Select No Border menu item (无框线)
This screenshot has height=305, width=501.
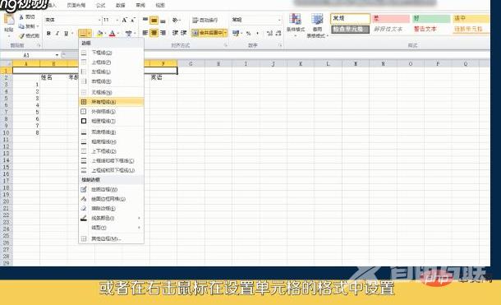pyautogui.click(x=111, y=92)
